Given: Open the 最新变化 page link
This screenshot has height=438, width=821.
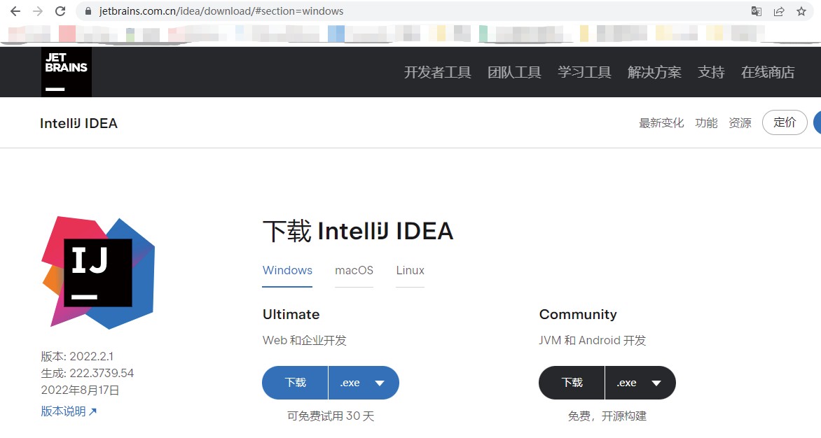Looking at the screenshot, I should click(661, 123).
